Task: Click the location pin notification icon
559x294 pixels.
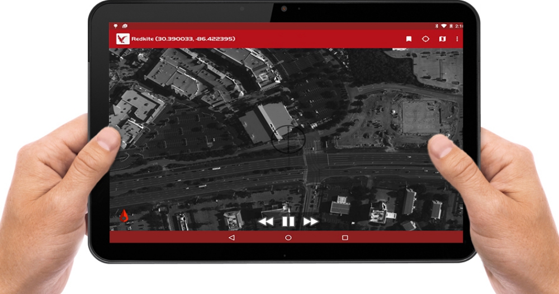Action: coord(116,26)
